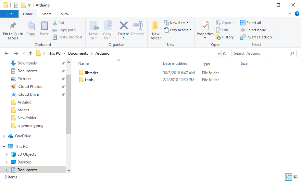Open recent locations dropdown arrow
Image resolution: width=301 pixels, height=181 pixels.
24,53
